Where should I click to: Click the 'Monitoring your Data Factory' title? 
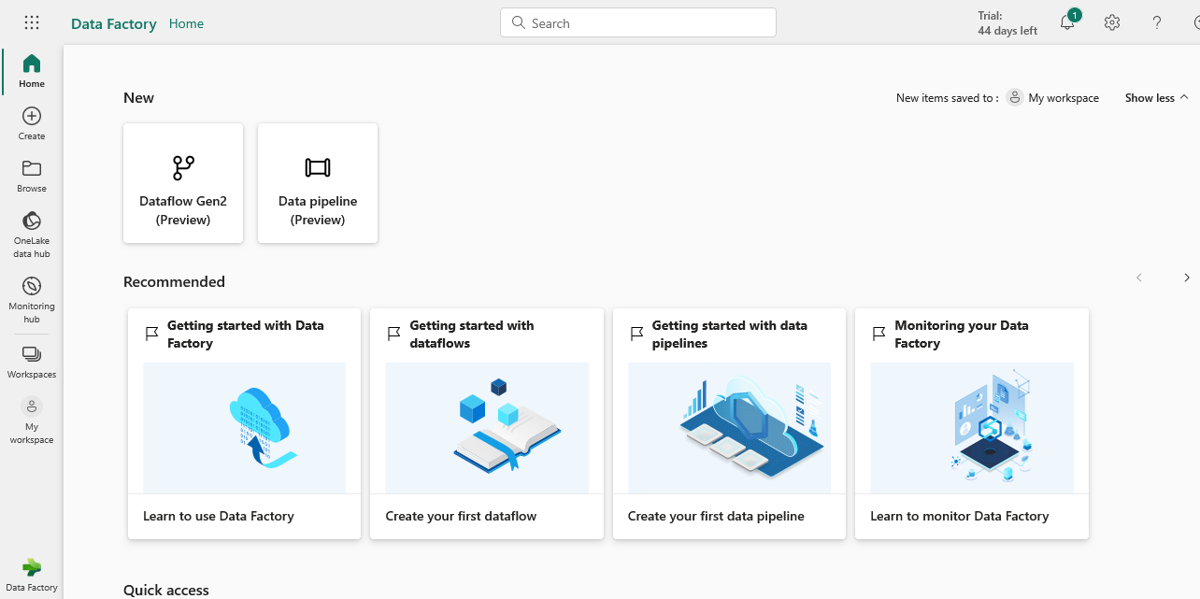pyautogui.click(x=962, y=335)
